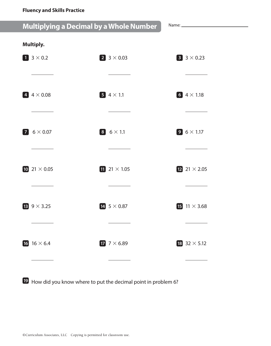The width and height of the screenshot is (271, 346).
Task: Click the "Fluency and Skills Practice" heading
Action: 53,10
